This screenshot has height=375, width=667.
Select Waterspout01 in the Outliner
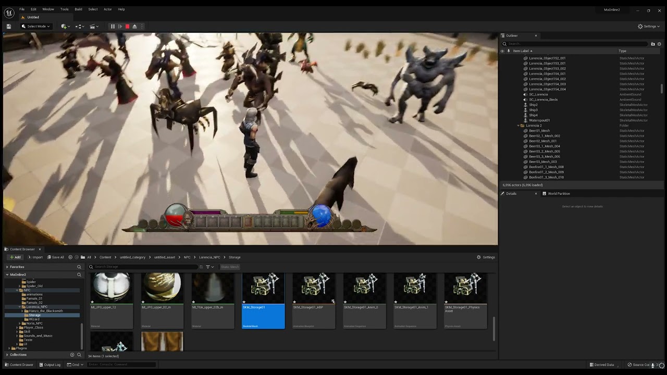click(539, 120)
